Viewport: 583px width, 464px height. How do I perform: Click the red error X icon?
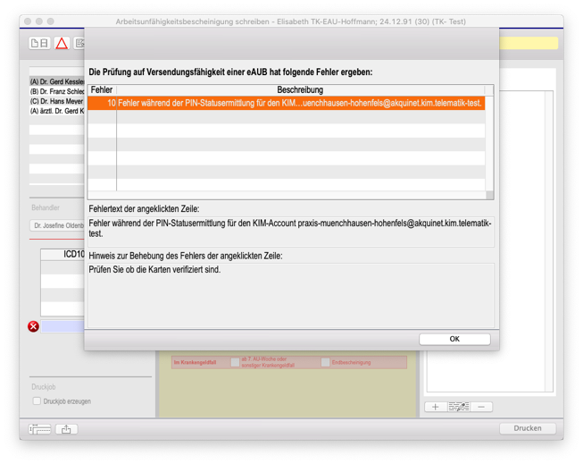[34, 326]
